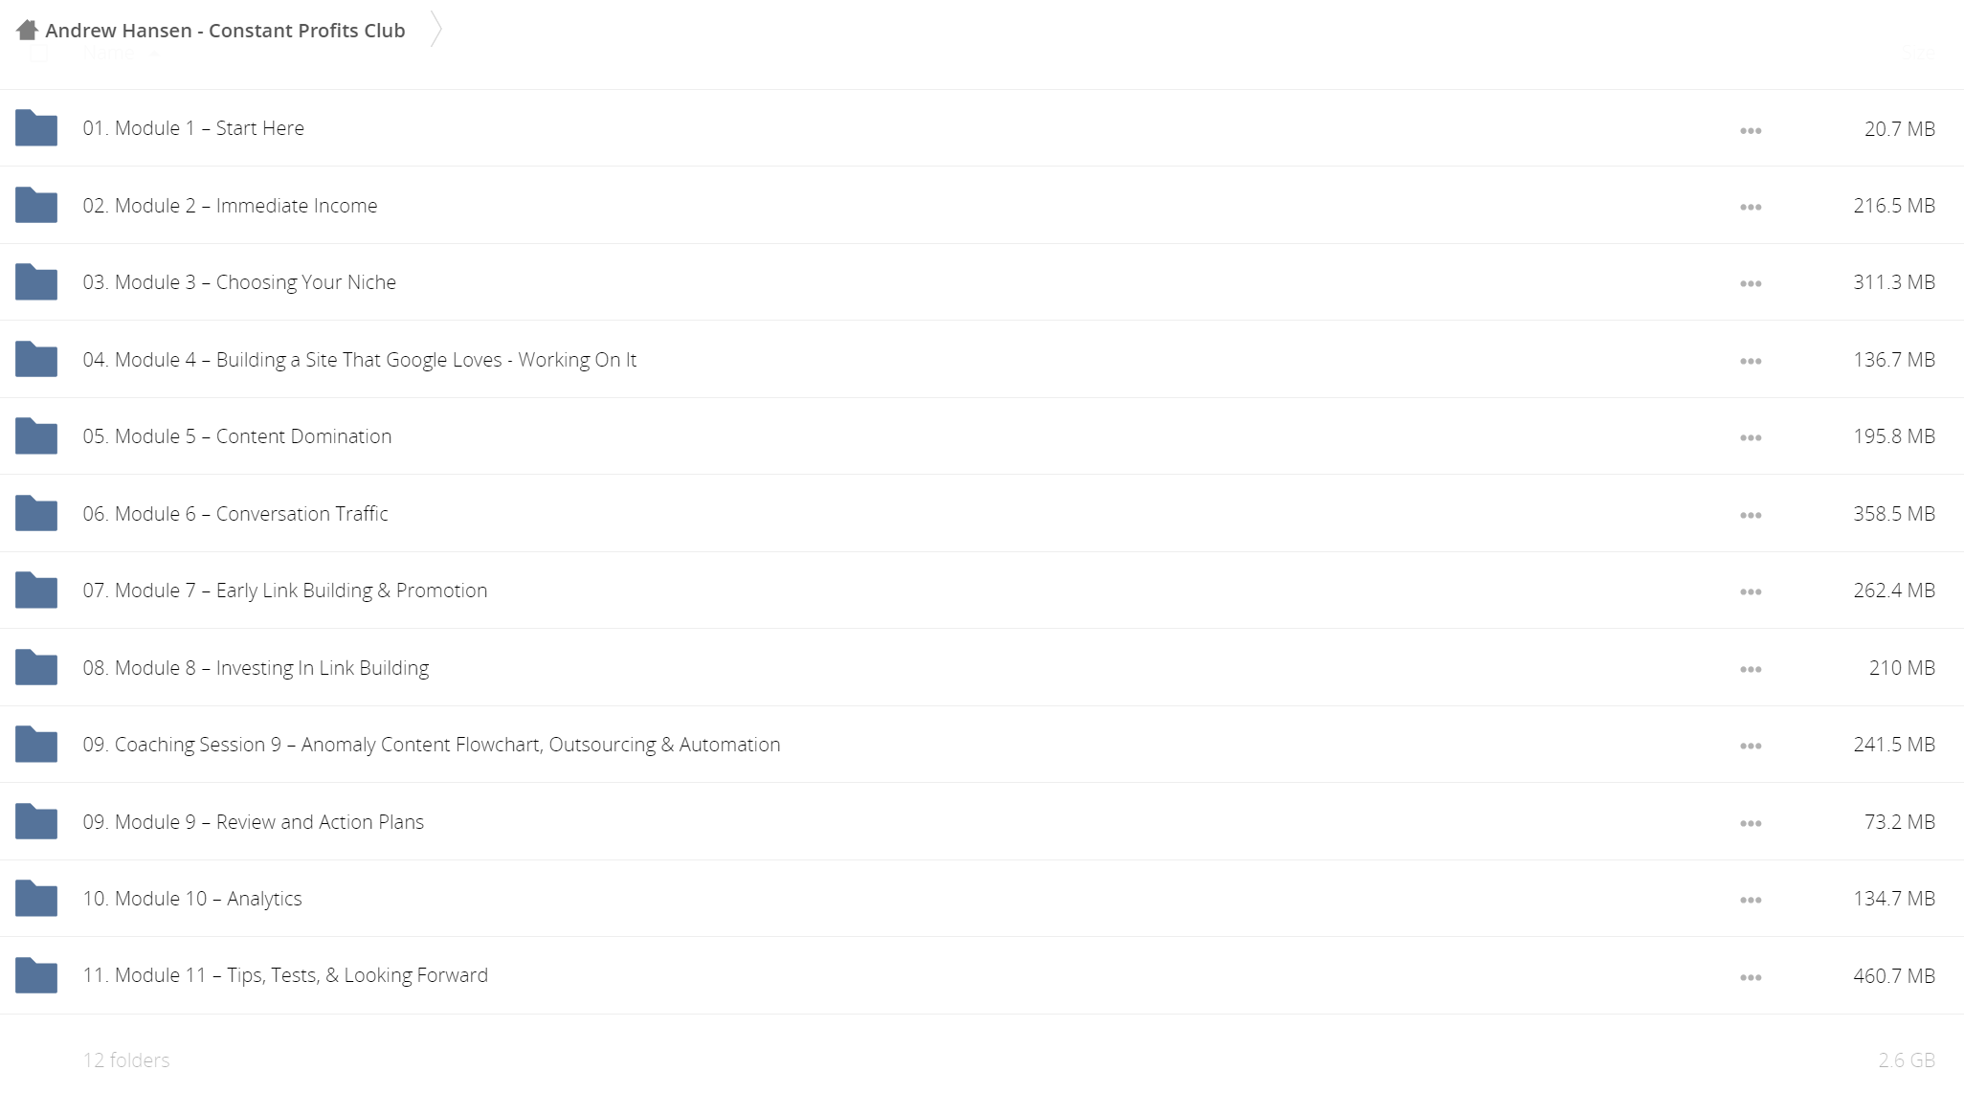Select Andrew Hansen - Constant Profits Club breadcrumb

pyautogui.click(x=225, y=31)
